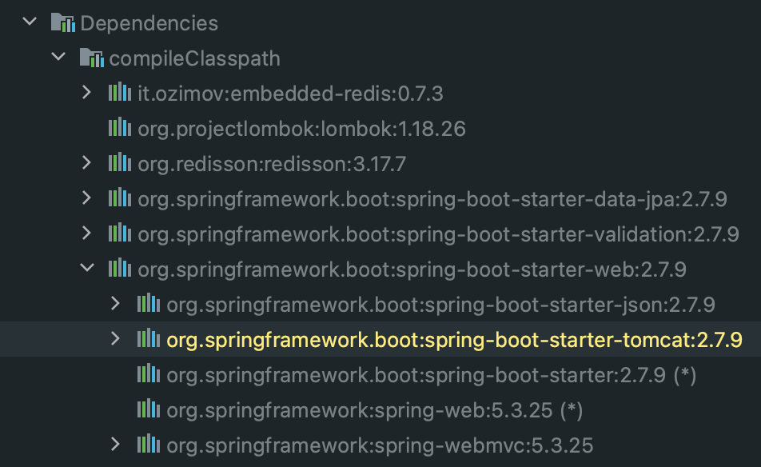
Task: Expand spring-boot-starter-validation:2.7.9 chevron
Action: tap(87, 233)
